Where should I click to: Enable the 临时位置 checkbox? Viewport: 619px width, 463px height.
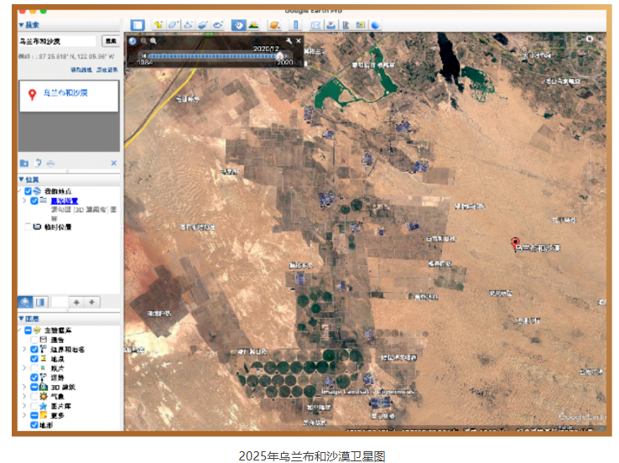(x=29, y=226)
